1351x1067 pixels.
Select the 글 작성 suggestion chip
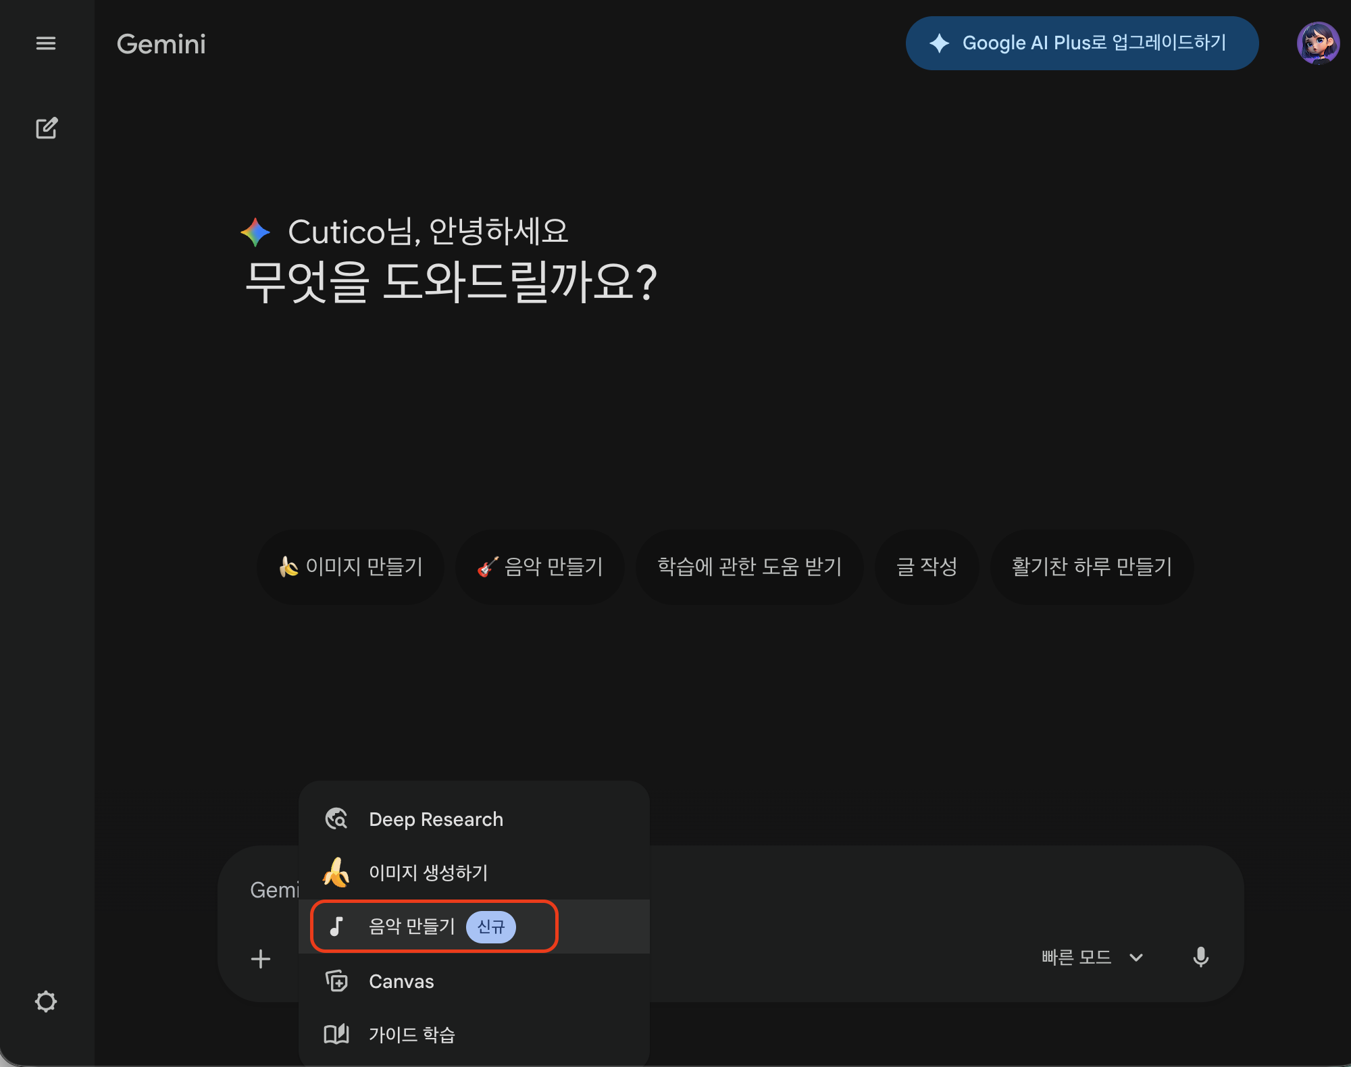pyautogui.click(x=927, y=567)
